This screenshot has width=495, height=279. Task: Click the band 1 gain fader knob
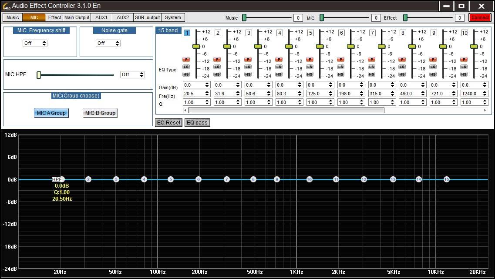pos(196,47)
